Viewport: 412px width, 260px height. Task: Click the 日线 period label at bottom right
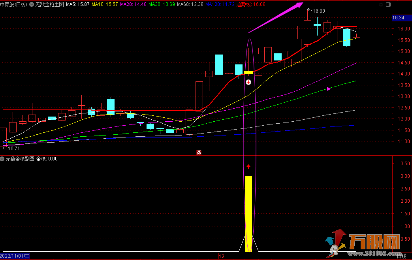[401, 256]
